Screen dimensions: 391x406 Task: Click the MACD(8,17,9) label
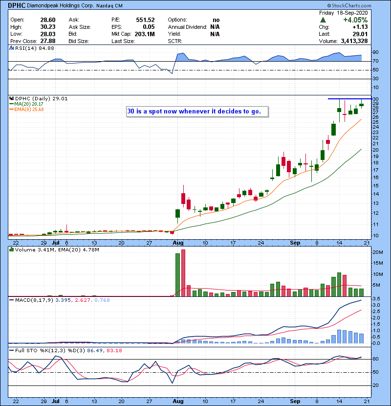click(x=34, y=300)
